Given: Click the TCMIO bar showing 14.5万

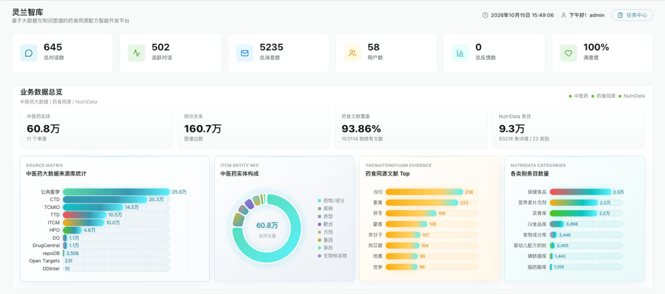Looking at the screenshot, I should 92,207.
